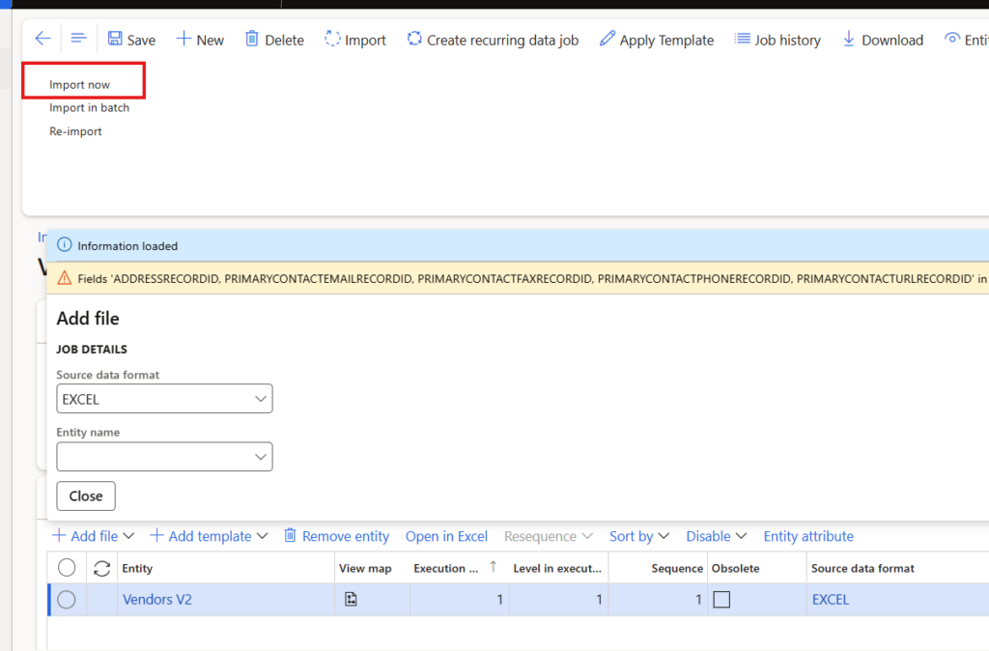Select the Vendors V2 row radio circle
Screen dimensions: 989x651
tap(67, 599)
